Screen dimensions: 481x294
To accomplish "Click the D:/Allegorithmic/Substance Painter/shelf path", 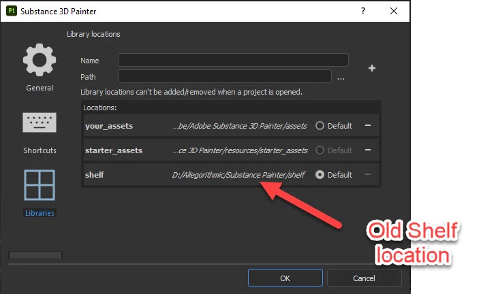I will (238, 175).
